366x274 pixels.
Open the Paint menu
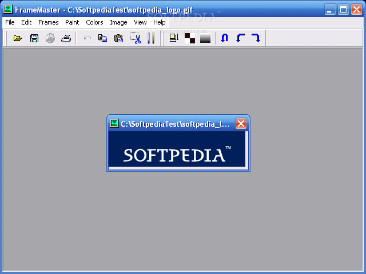72,22
